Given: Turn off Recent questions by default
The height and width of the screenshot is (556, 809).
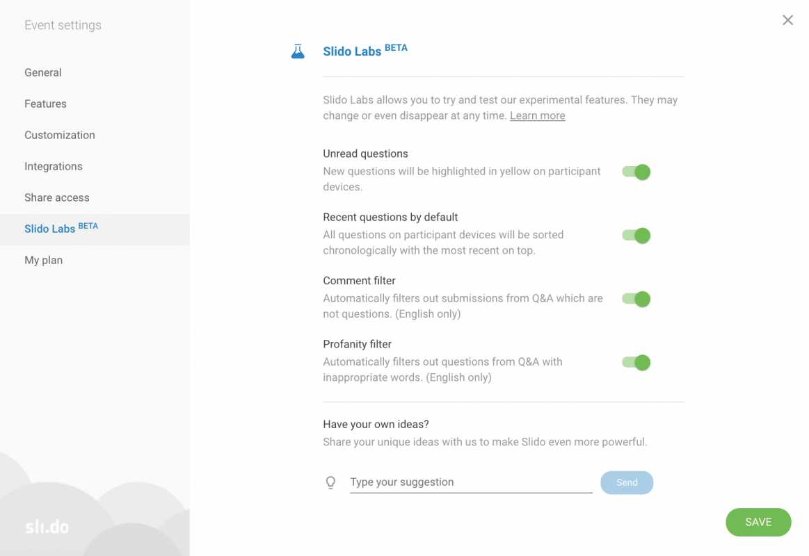Looking at the screenshot, I should 635,235.
